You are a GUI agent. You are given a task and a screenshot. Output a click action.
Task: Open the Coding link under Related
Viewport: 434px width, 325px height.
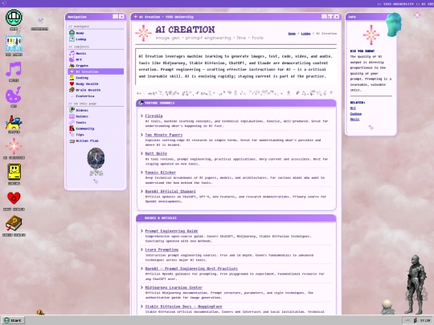356,114
